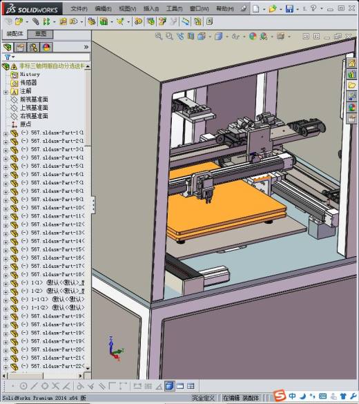Screen dimensions: 359x404
Task: Expand the manager panel tabs chevron
Action: click(86, 47)
